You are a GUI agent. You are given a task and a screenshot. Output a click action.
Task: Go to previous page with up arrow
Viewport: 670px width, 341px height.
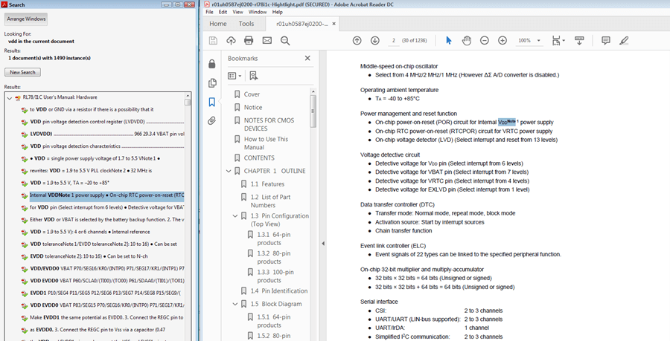pos(357,40)
